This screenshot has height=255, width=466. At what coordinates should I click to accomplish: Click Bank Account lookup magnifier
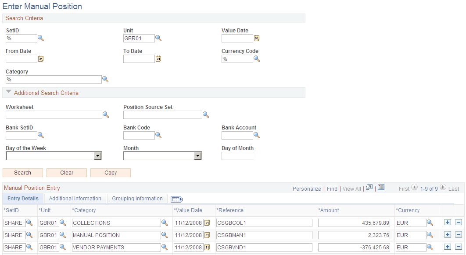click(257, 135)
